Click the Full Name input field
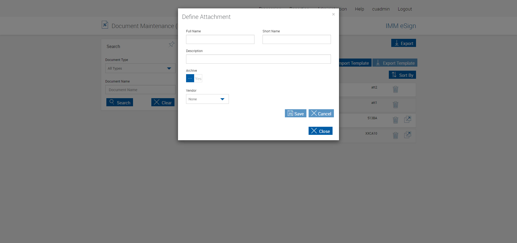Image resolution: width=517 pixels, height=243 pixels. 220,39
